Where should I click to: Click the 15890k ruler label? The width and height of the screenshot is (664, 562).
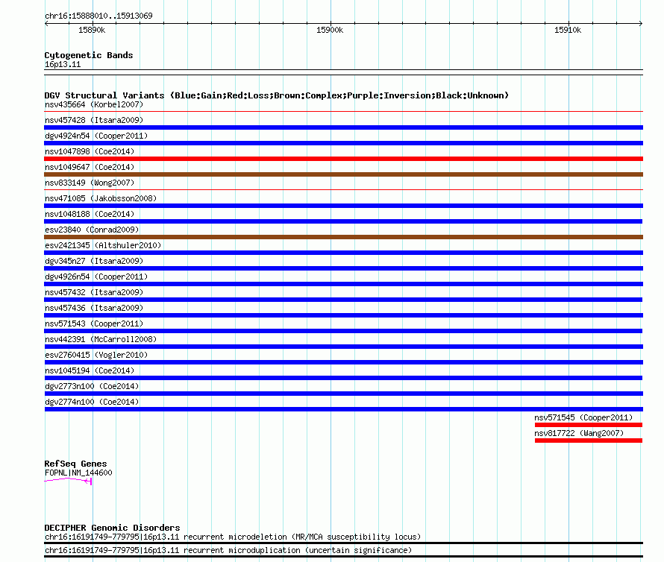point(92,30)
